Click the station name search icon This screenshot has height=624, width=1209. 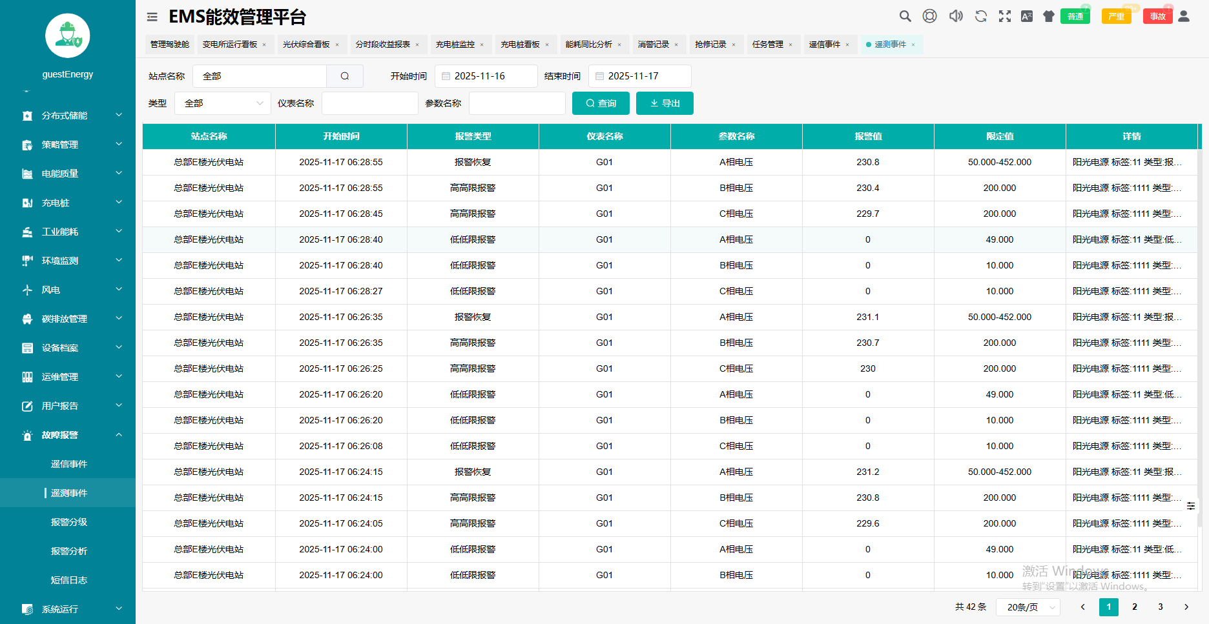tap(345, 76)
